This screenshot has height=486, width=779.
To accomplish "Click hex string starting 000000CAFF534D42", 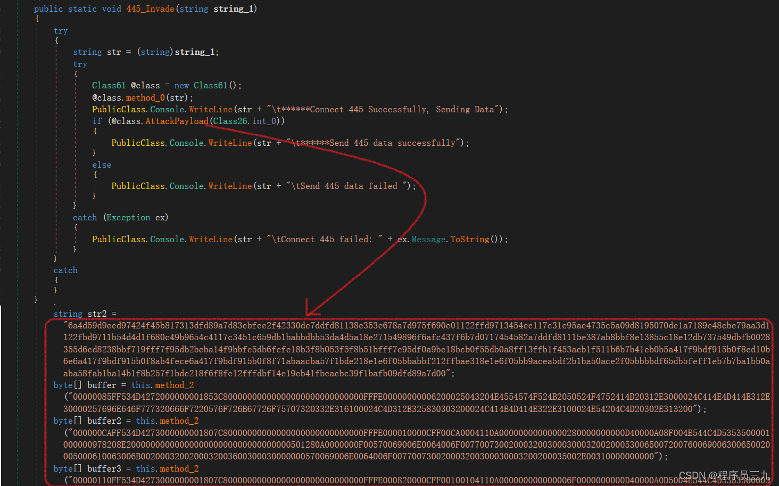I will [x=417, y=445].
